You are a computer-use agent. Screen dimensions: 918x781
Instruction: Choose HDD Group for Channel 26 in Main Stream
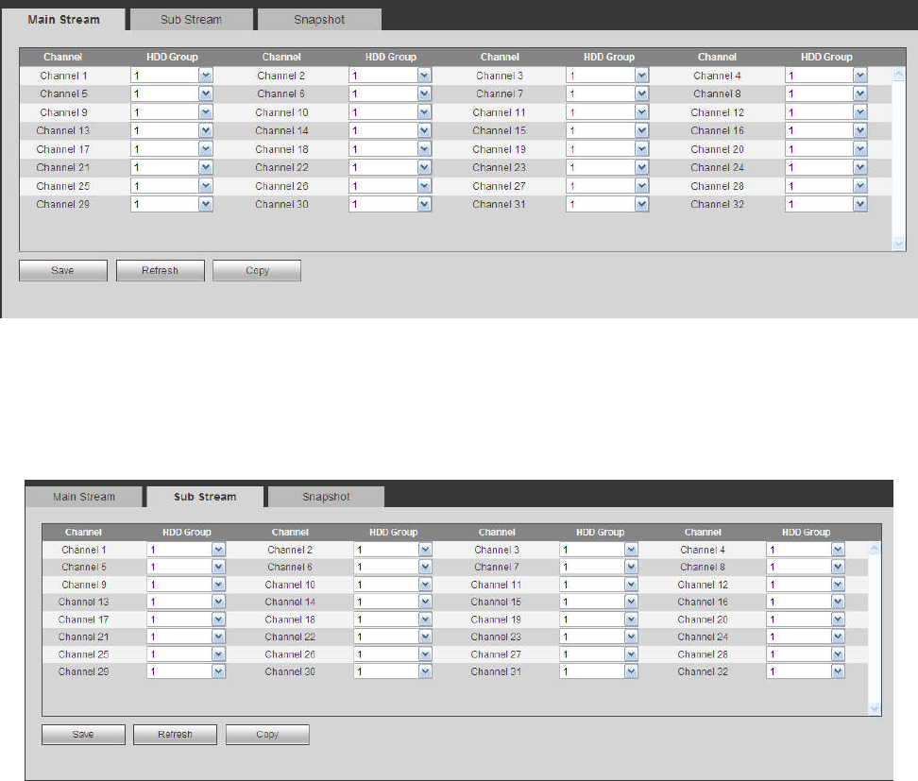[x=390, y=186]
